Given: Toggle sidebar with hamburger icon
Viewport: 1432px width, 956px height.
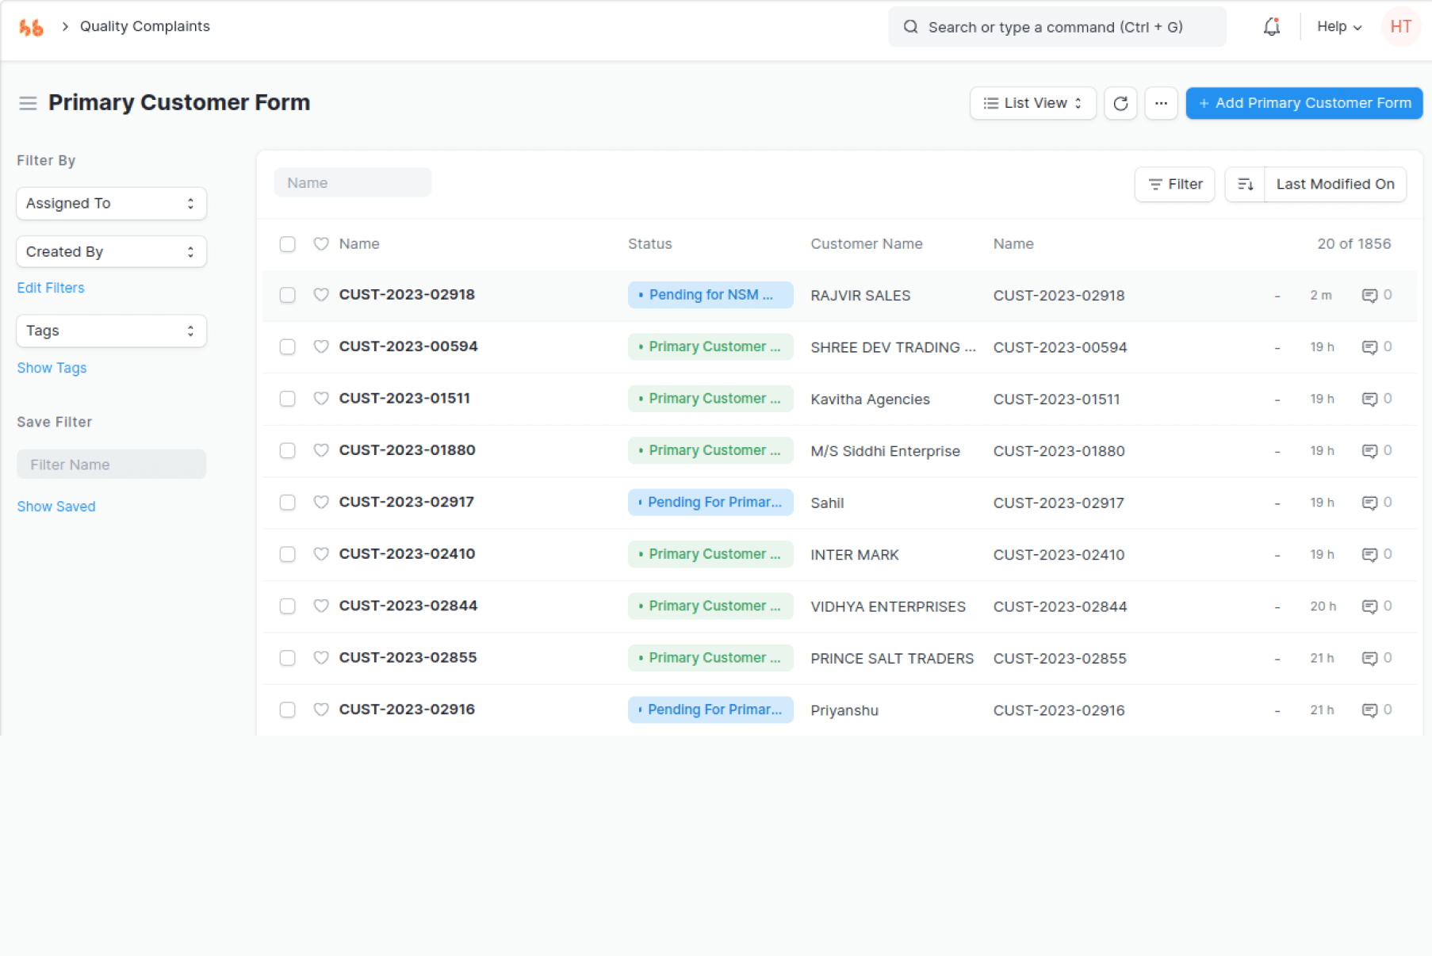Looking at the screenshot, I should coord(28,103).
